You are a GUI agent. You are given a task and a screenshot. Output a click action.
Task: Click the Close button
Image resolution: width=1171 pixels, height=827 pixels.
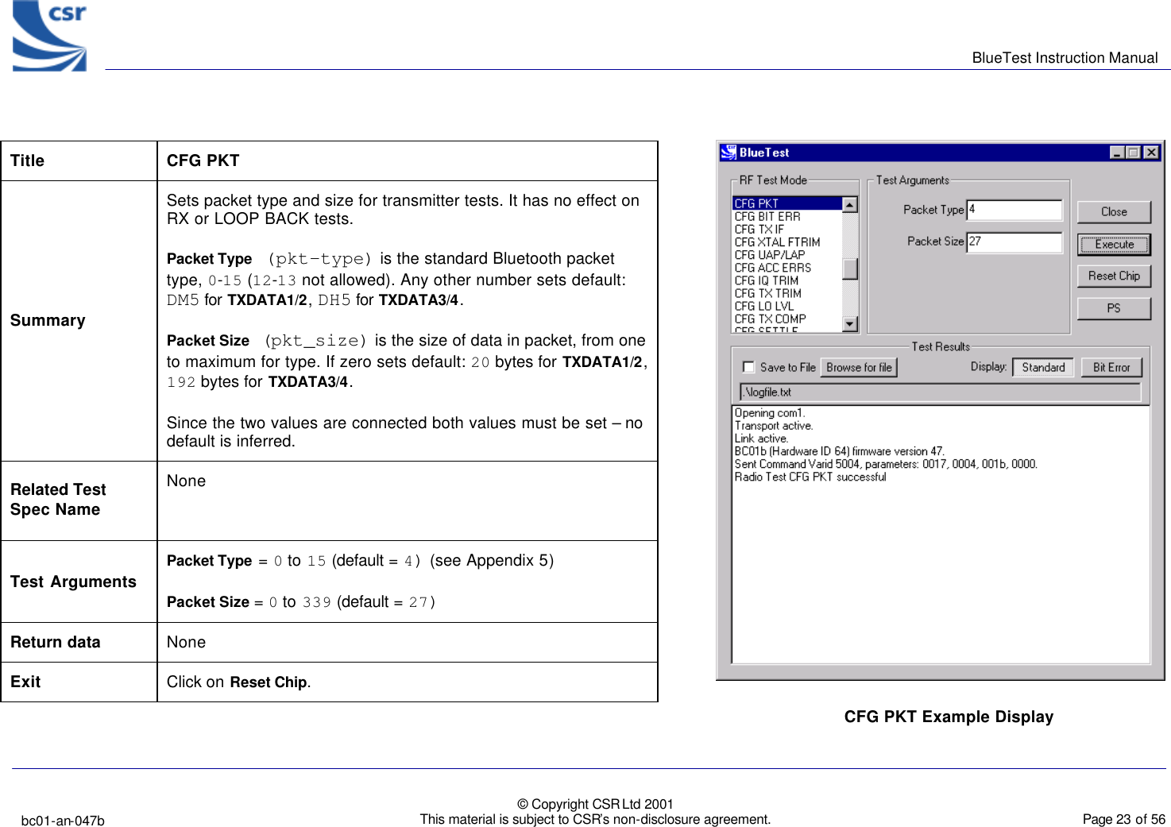[1114, 212]
